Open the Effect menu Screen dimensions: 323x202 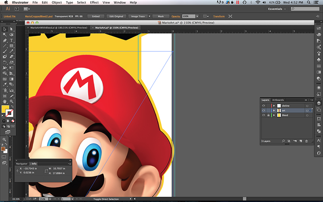tap(94, 2)
